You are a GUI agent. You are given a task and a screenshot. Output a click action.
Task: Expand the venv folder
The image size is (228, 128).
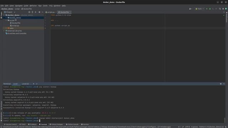(6, 28)
